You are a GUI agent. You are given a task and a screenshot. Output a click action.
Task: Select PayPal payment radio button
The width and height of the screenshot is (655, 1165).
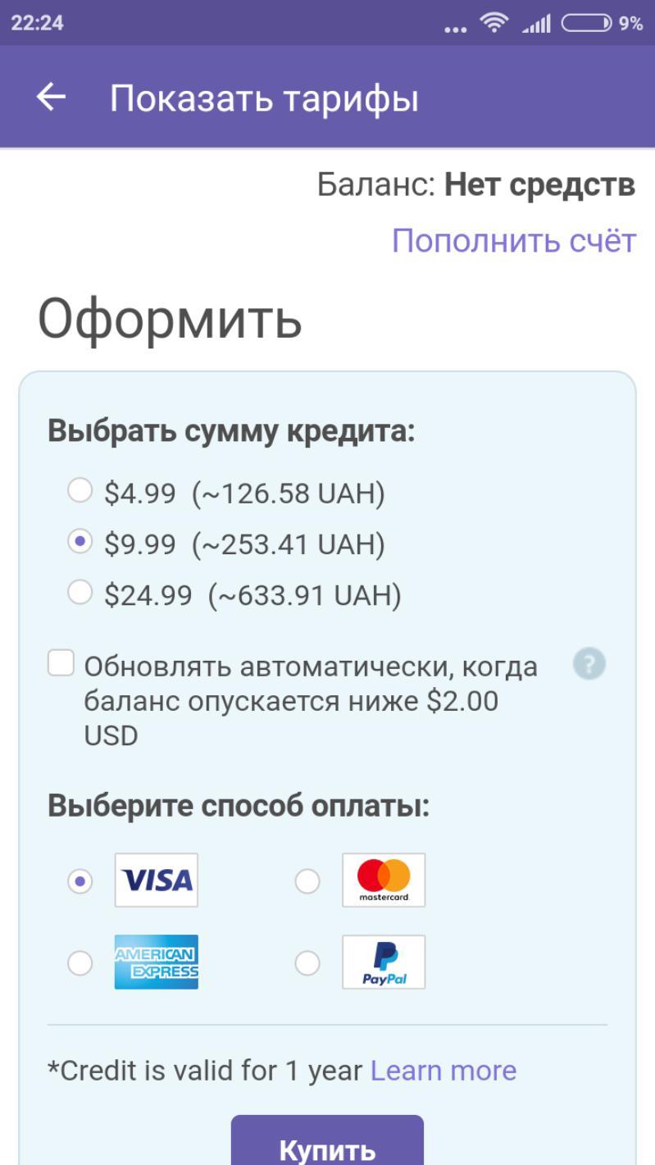coord(307,963)
